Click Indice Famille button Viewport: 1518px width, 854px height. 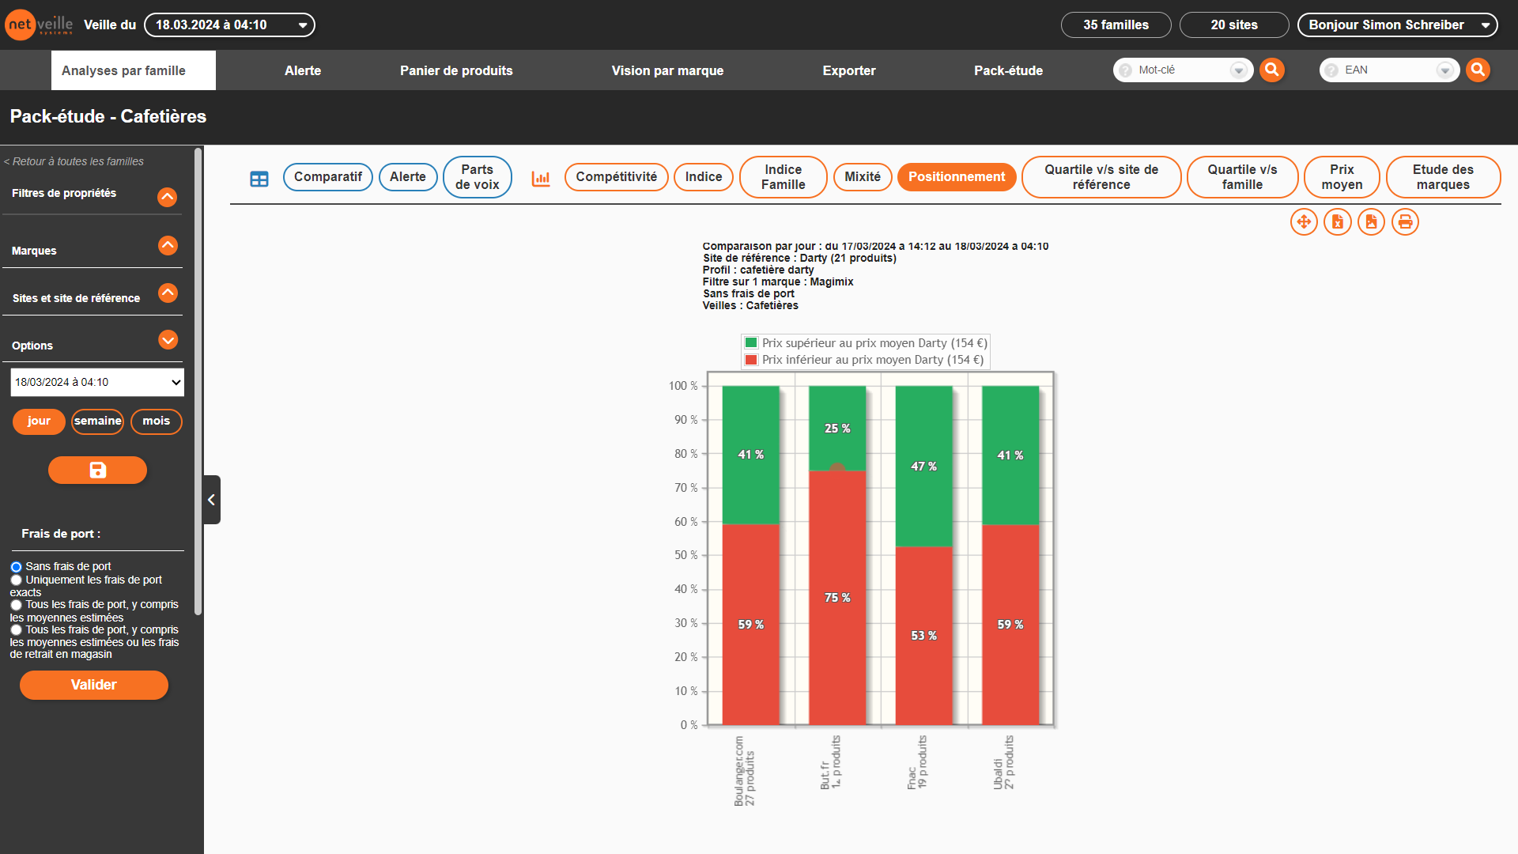click(x=784, y=177)
